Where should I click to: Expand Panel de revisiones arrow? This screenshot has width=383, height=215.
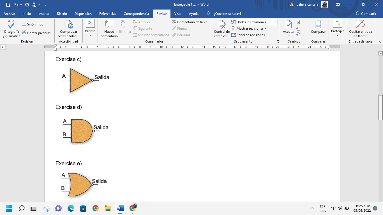click(269, 35)
